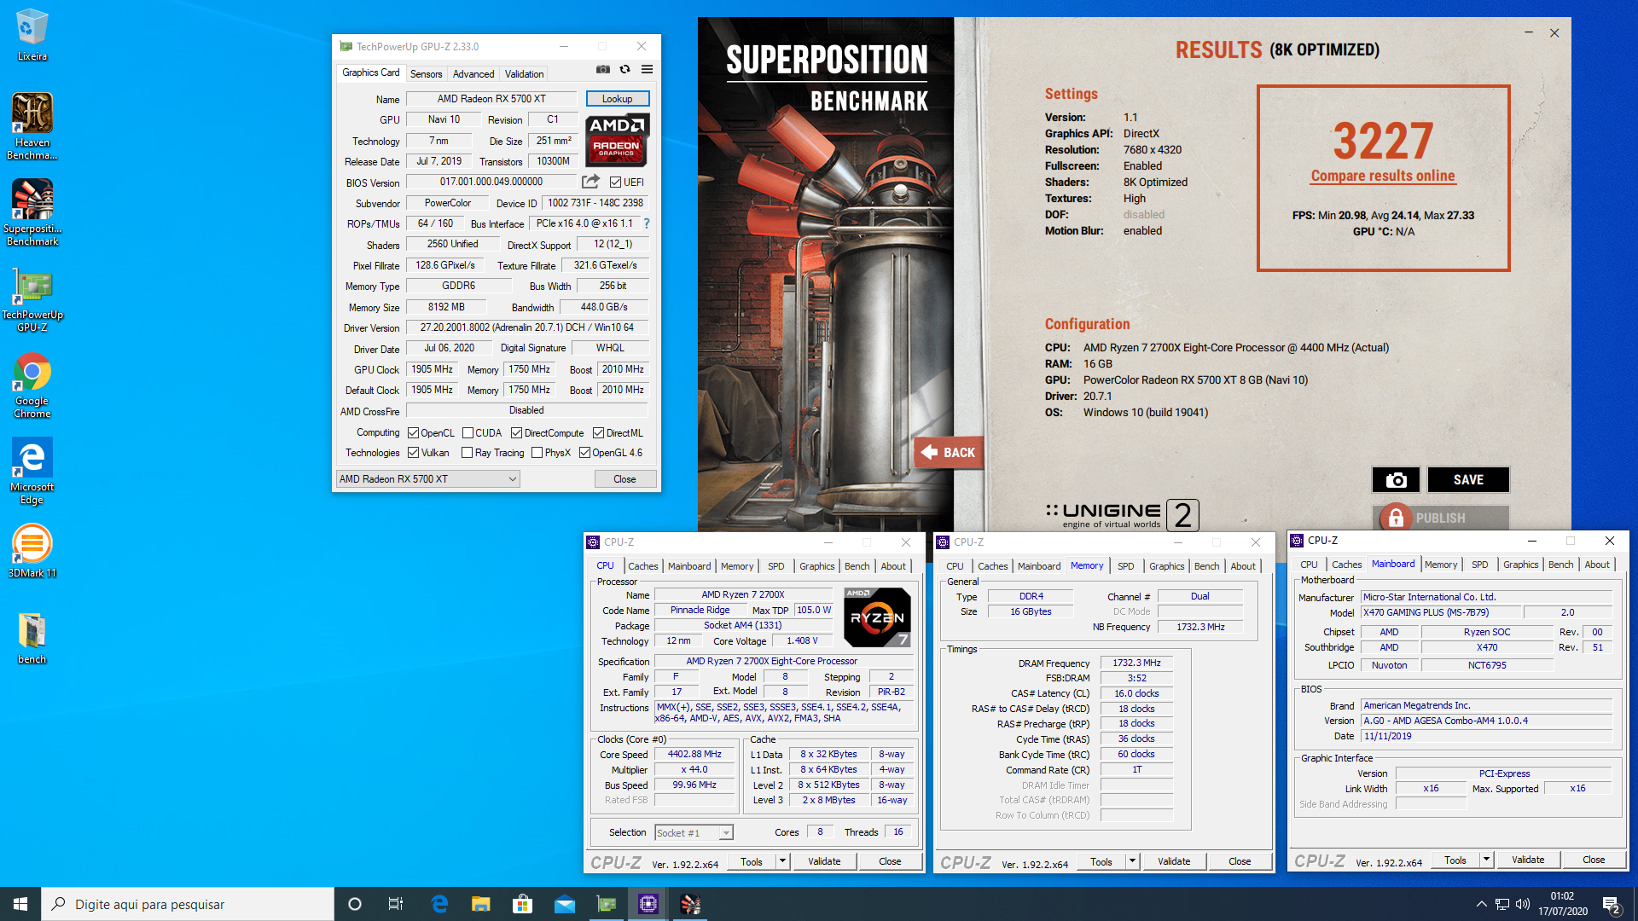Switch to the Advanced tab in GPU-Z
Image resolution: width=1638 pixels, height=921 pixels.
click(x=473, y=74)
